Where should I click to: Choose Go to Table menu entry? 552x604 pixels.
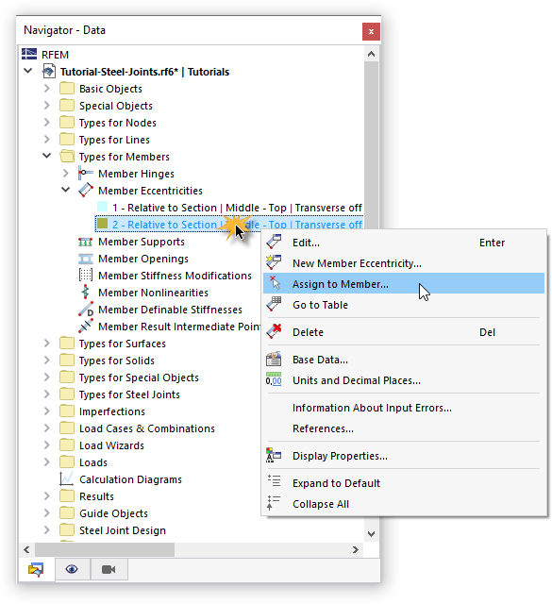403,304
